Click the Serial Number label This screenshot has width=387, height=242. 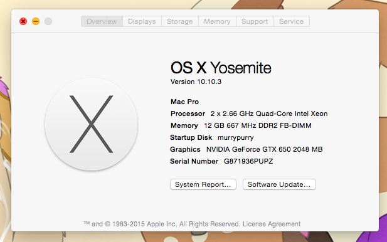[x=194, y=161]
